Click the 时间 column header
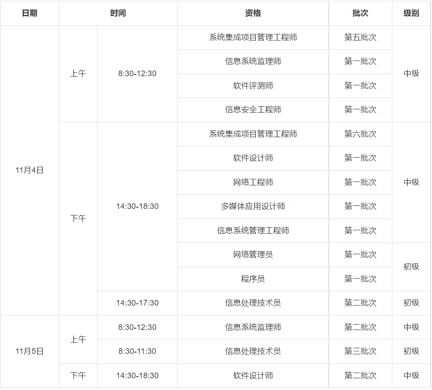The width and height of the screenshot is (432, 390). pos(118,13)
